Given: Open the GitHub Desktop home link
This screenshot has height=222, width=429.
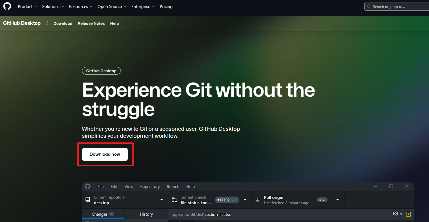Looking at the screenshot, I should [22, 23].
